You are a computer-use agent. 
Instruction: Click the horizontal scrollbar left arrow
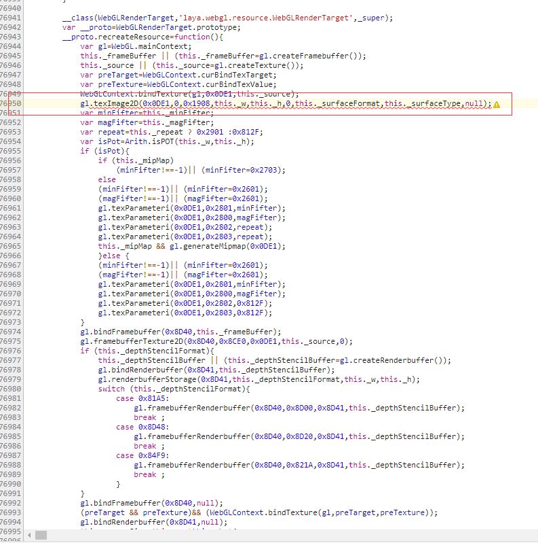(29, 535)
